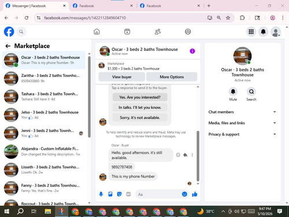
Task: Open Task View on the taskbar
Action: coord(34,211)
